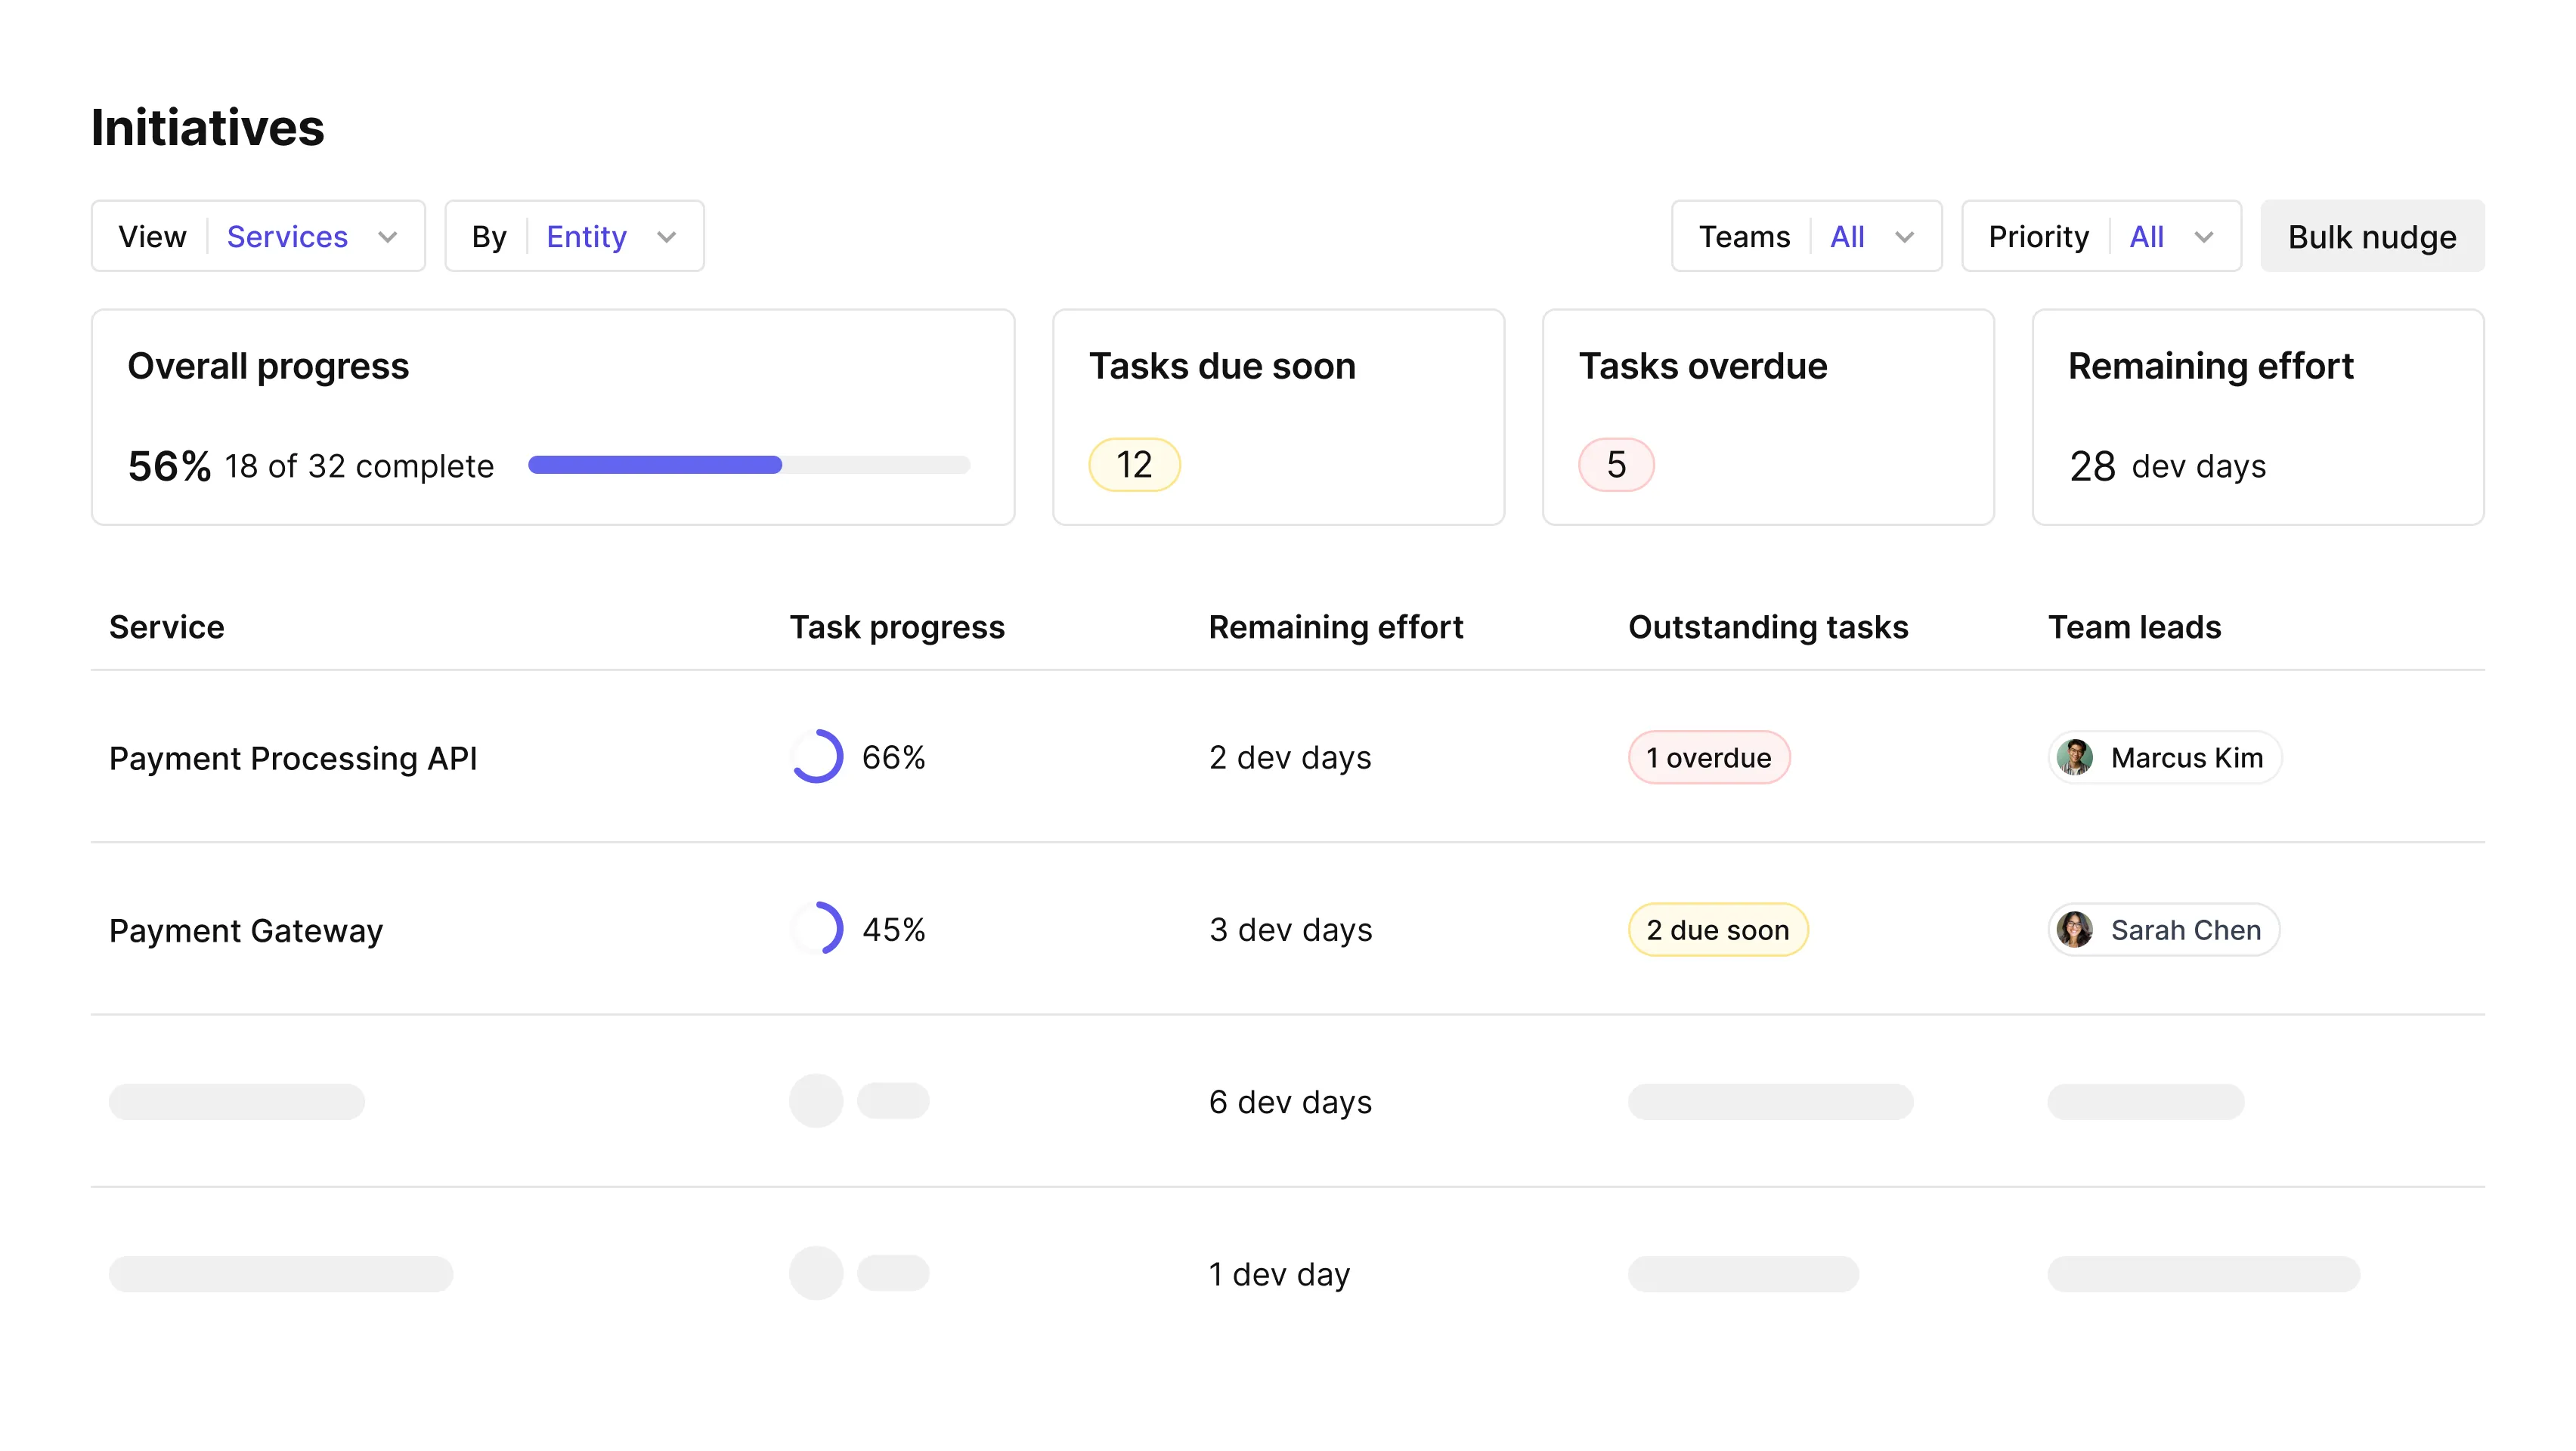Open the By Entity dropdown

point(574,236)
